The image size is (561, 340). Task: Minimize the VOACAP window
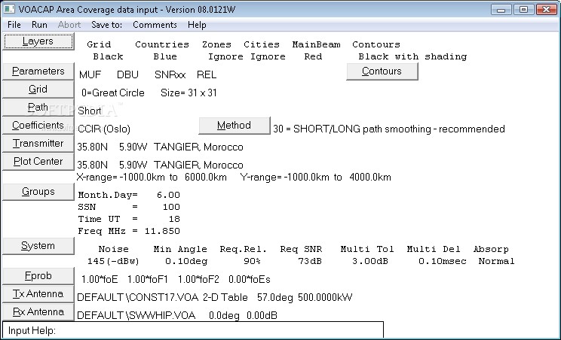point(501,10)
